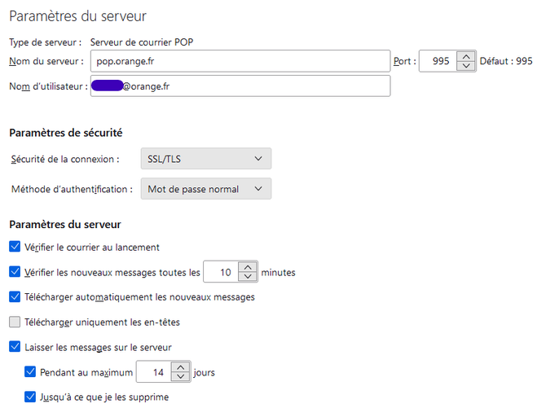Enable Télécharger uniquement les en-têtes
Viewport: 537px width, 408px height.
15,322
